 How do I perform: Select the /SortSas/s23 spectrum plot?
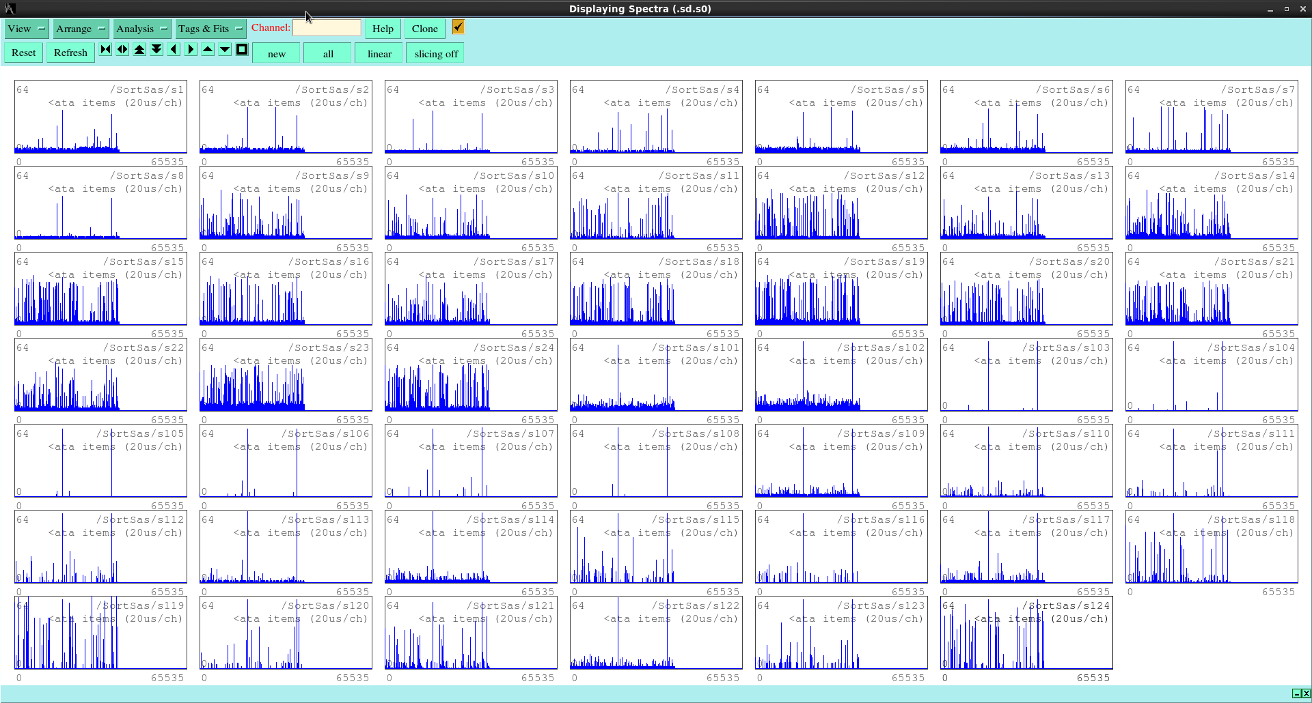pyautogui.click(x=286, y=375)
